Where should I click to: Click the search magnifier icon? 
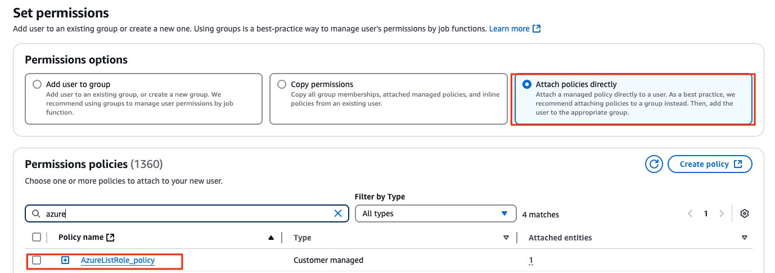[x=36, y=213]
